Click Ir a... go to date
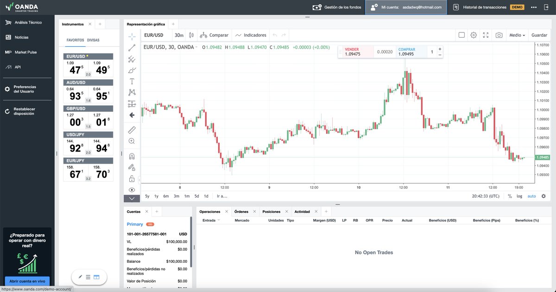This screenshot has height=292, width=556. [222, 196]
